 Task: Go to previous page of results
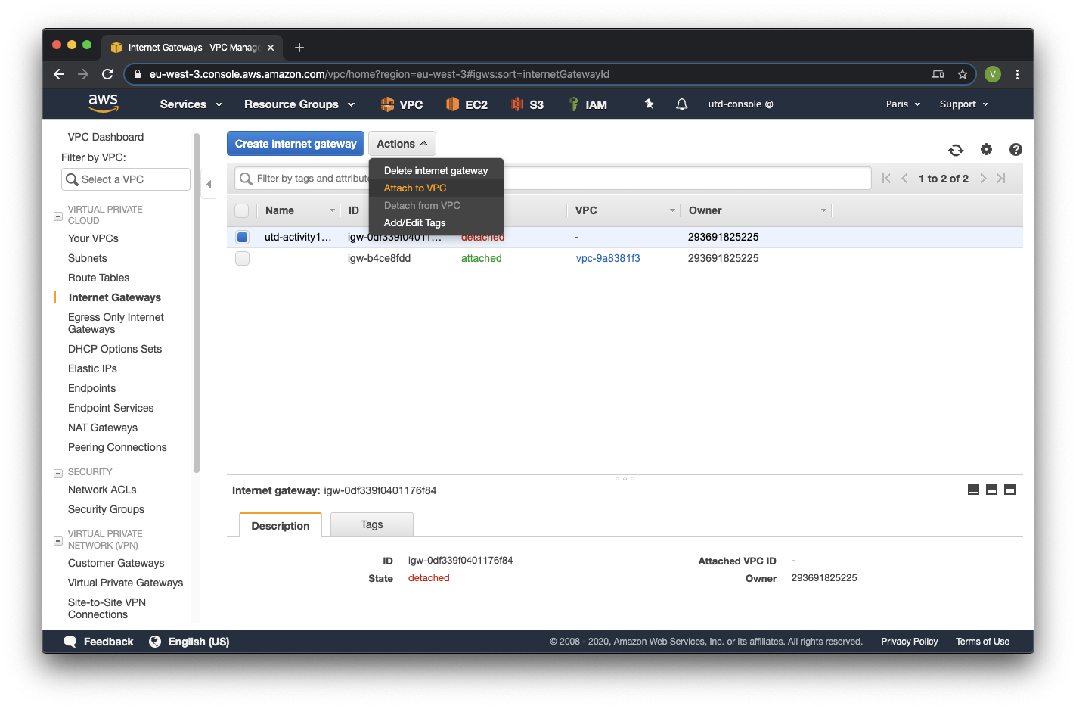click(x=904, y=179)
